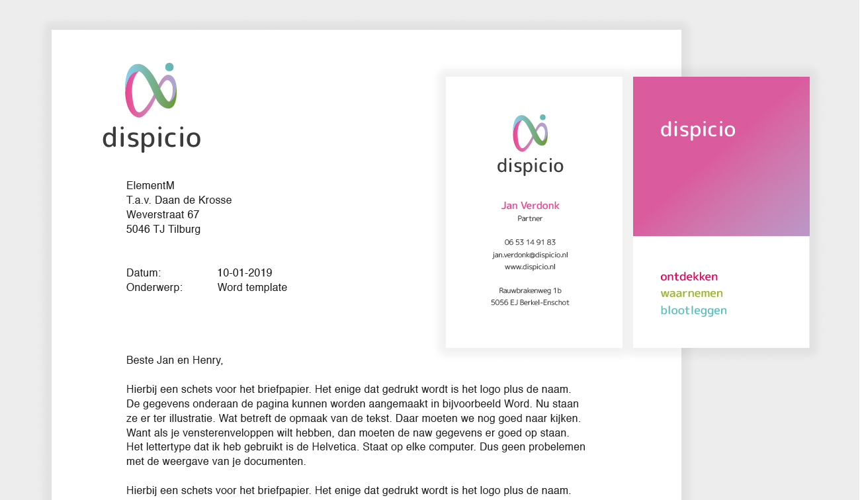Click the infinity logo on the business card

531,133
